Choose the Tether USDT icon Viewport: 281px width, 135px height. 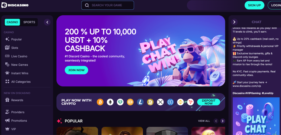[120, 102]
